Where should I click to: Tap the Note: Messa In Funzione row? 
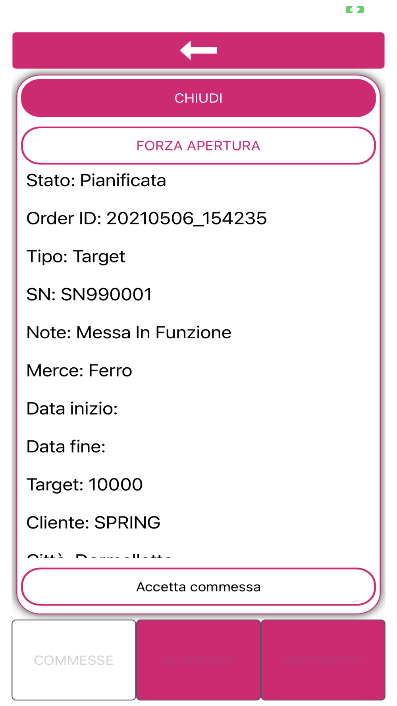click(129, 333)
